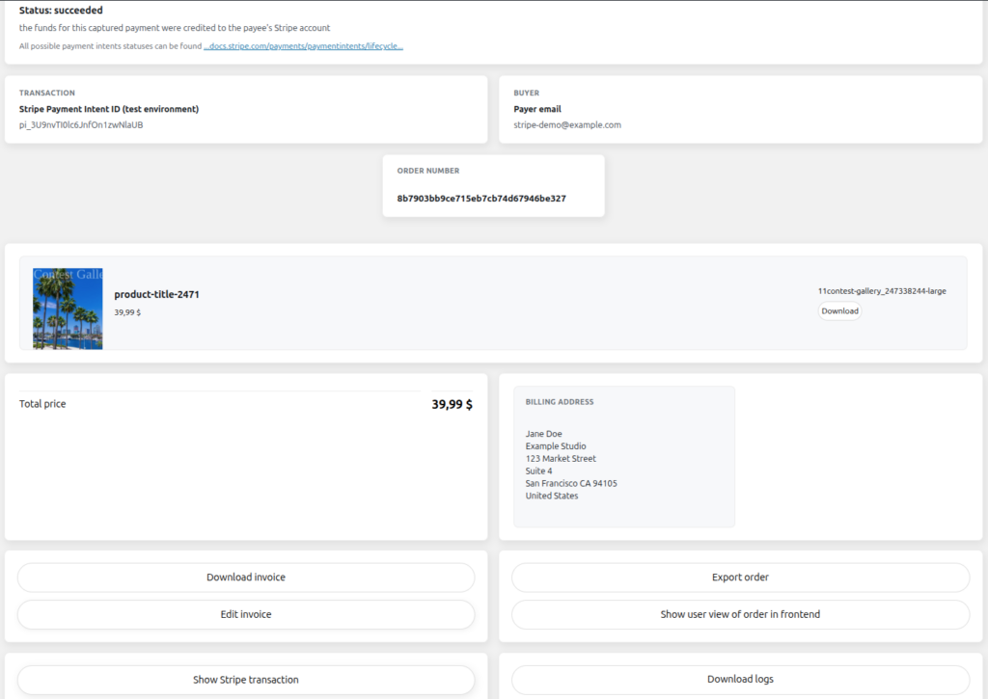
Task: Click the ORDER NUMBER heading
Action: pyautogui.click(x=427, y=171)
